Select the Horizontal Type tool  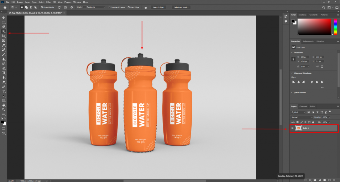[x=4, y=91]
